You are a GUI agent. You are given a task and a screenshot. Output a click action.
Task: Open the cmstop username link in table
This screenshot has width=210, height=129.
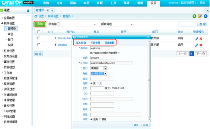click(x=62, y=45)
